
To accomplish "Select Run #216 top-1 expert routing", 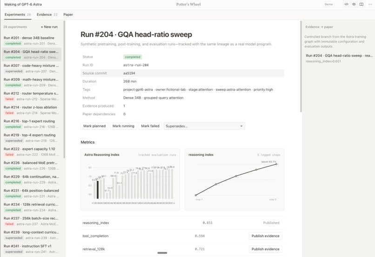I will coord(31,124).
